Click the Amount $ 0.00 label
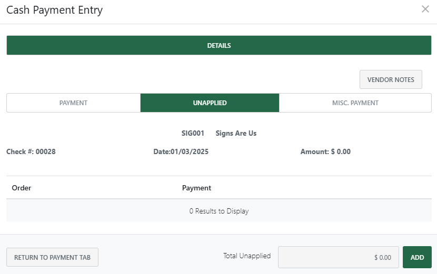Image resolution: width=437 pixels, height=274 pixels. (x=325, y=152)
